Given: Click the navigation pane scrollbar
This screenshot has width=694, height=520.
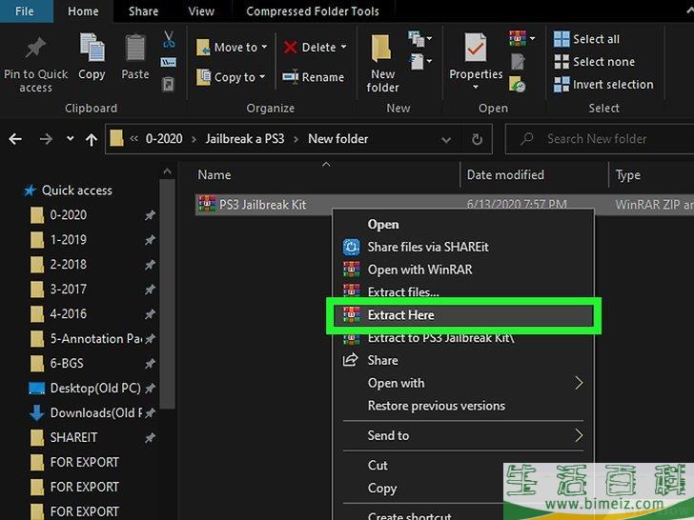Looking at the screenshot, I should [x=167, y=294].
